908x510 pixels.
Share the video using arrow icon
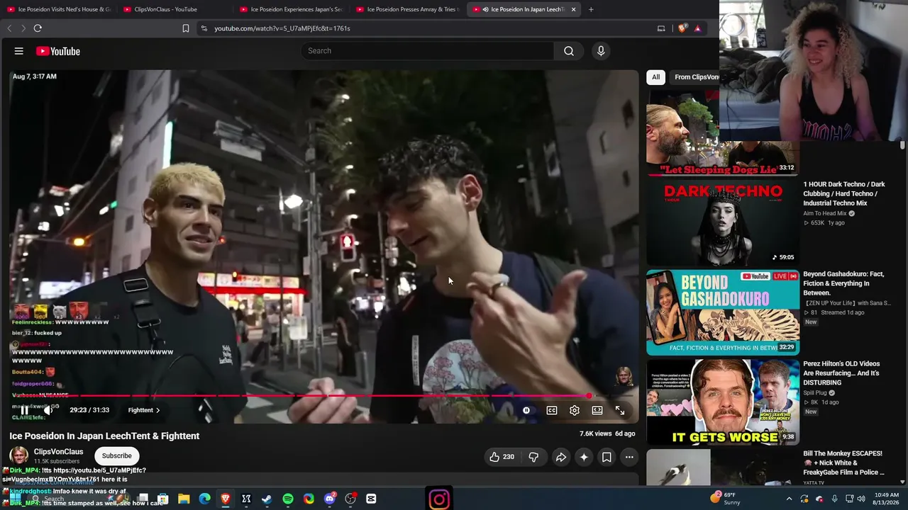[x=560, y=457]
